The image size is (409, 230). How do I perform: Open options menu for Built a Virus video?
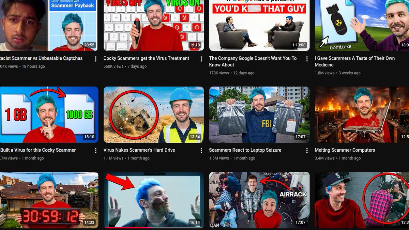(x=96, y=151)
